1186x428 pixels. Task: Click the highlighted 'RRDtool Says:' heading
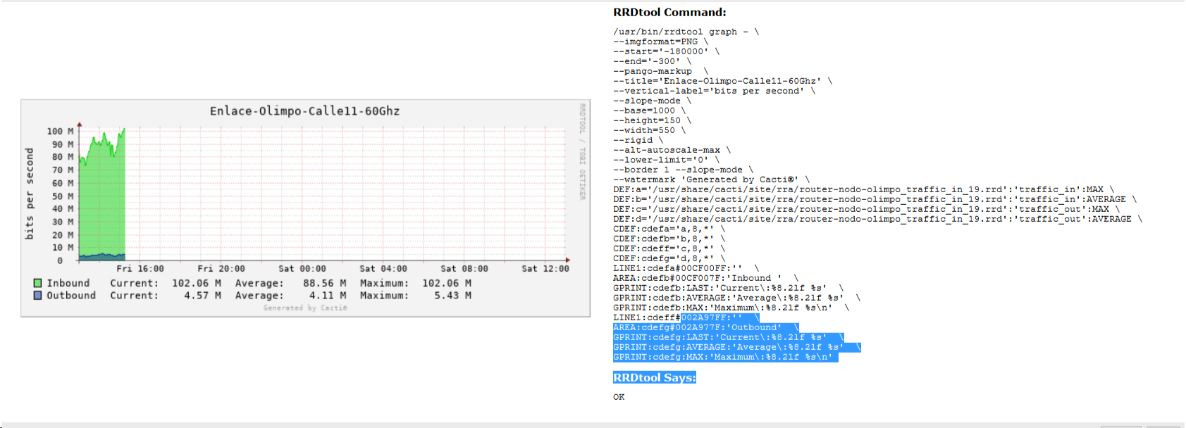[655, 377]
